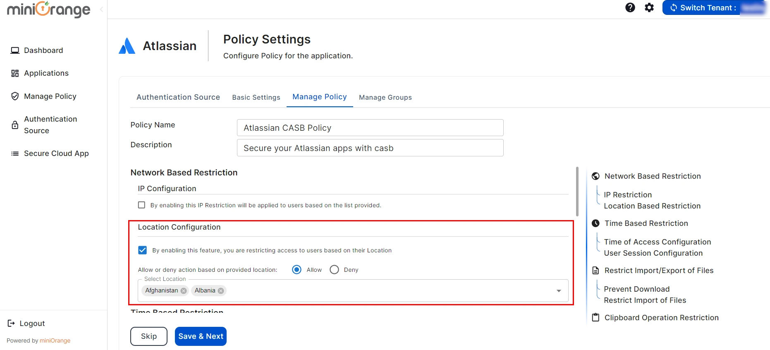Image resolution: width=770 pixels, height=350 pixels.
Task: Click the policy panel vertical scrollbar
Action: (x=577, y=192)
